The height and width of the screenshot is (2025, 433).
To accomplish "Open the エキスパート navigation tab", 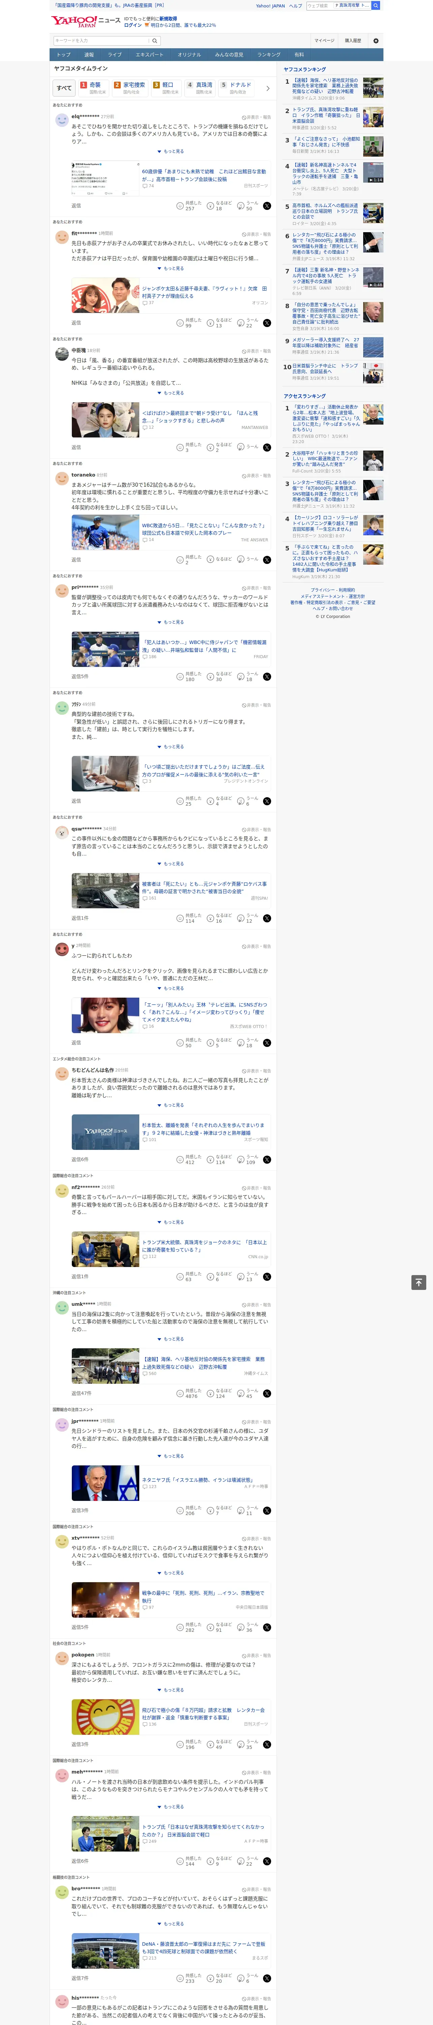I will tap(149, 55).
